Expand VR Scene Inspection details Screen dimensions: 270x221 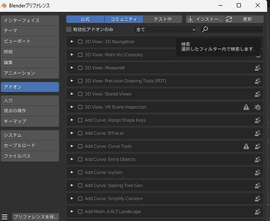72,107
